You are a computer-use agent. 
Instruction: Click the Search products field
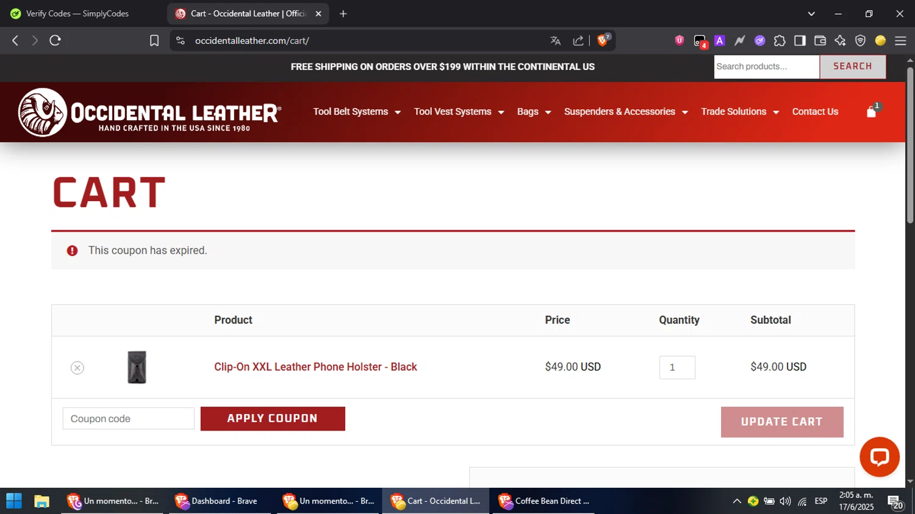click(767, 66)
